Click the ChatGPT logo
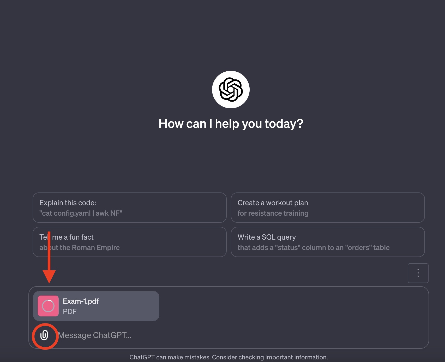 pyautogui.click(x=231, y=90)
